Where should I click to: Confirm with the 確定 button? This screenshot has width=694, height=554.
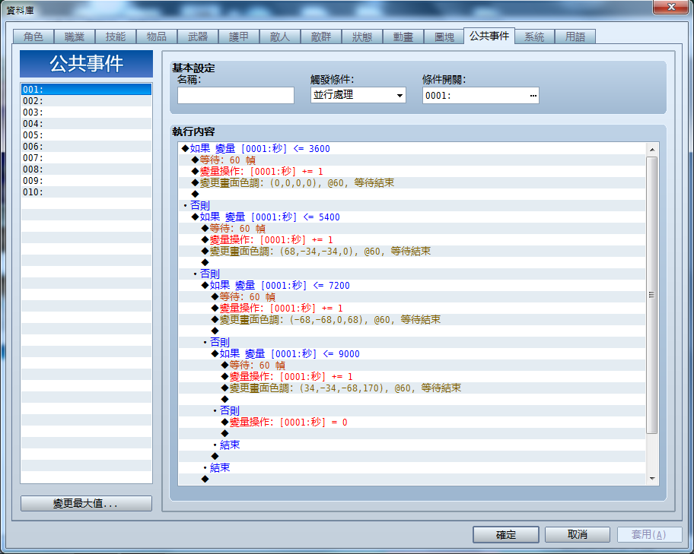(x=506, y=534)
